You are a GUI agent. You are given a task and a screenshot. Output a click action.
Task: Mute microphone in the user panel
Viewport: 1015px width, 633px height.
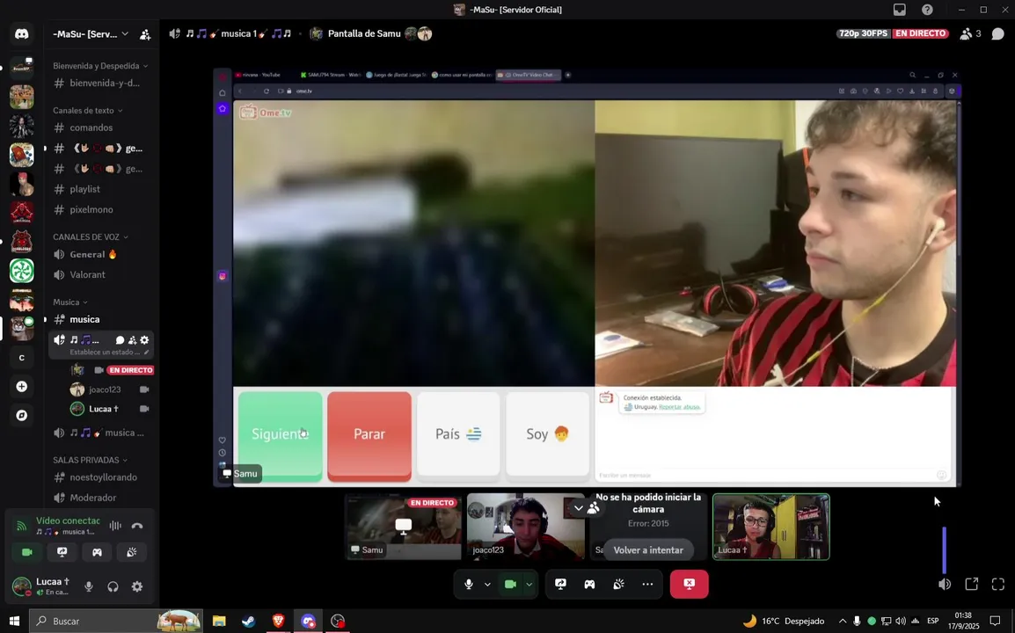[x=89, y=587]
